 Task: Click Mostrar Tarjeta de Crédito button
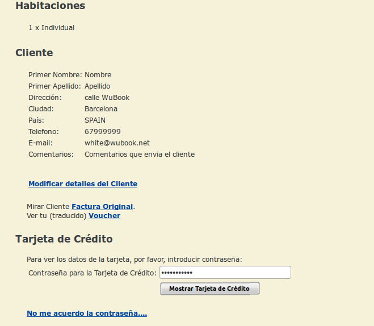click(x=209, y=289)
